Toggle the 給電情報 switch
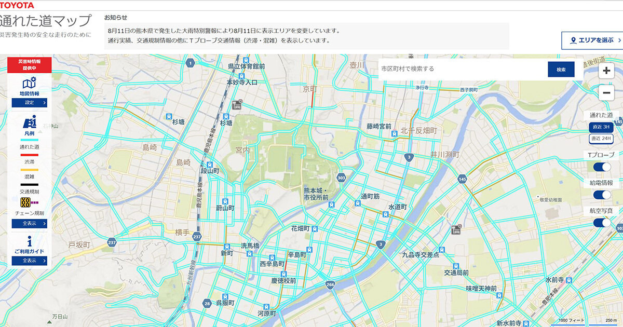The image size is (623, 327). [602, 195]
